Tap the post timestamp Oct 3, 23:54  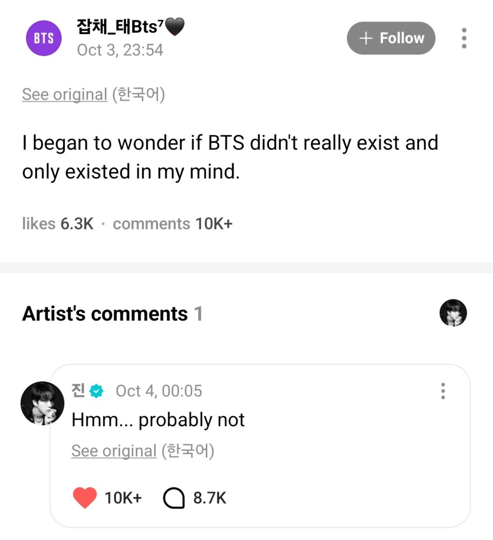[120, 50]
